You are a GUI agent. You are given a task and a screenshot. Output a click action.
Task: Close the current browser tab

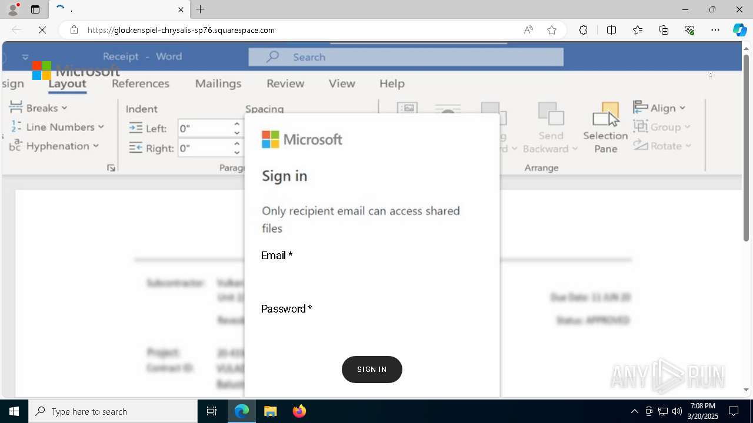click(181, 9)
